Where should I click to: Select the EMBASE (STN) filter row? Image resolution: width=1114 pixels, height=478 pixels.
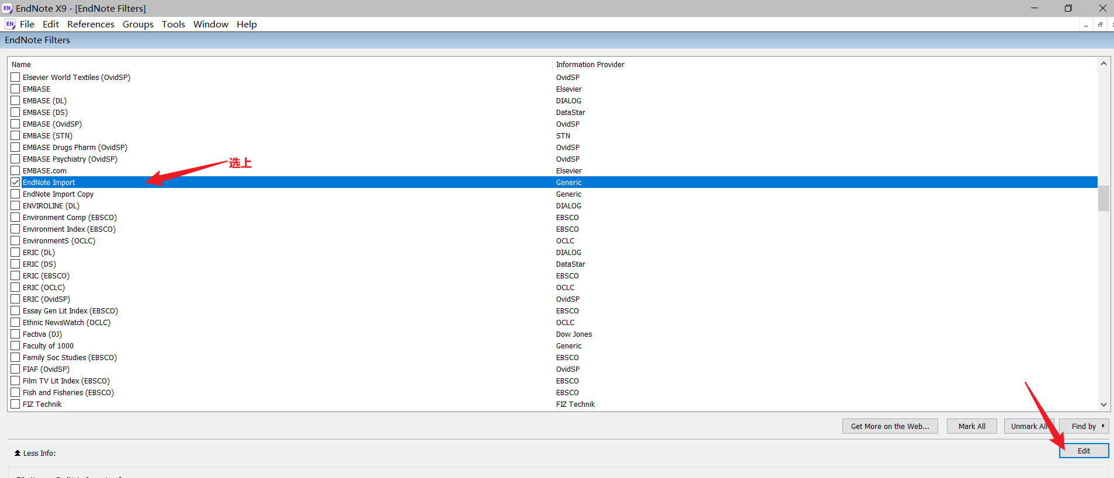(553, 135)
